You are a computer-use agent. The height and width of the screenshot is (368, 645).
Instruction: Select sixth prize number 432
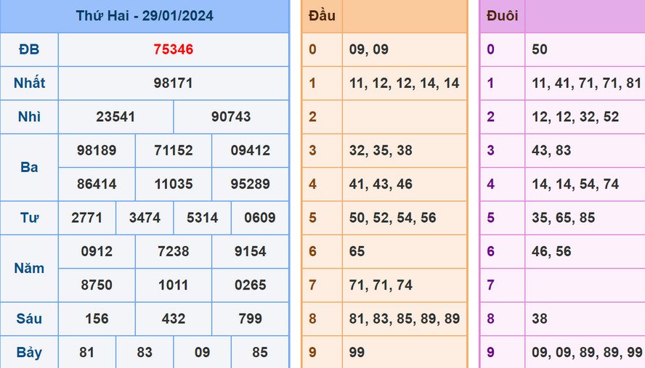click(173, 319)
